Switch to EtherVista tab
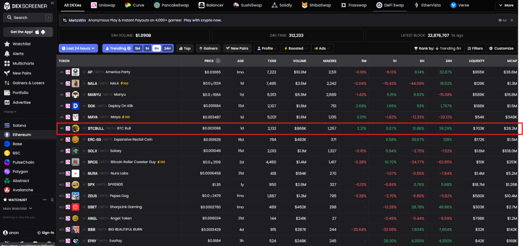 [428, 5]
